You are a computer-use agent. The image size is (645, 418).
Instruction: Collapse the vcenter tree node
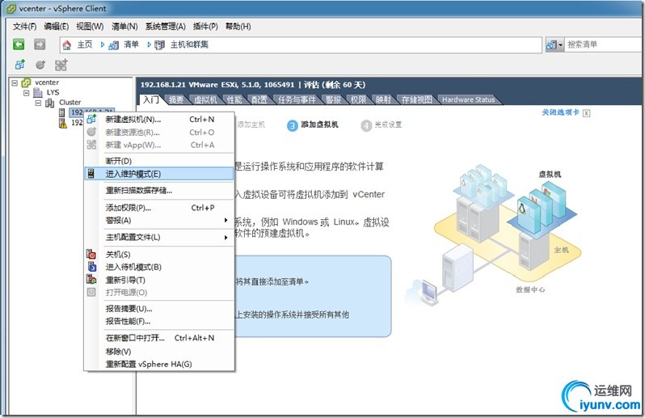[x=15, y=82]
